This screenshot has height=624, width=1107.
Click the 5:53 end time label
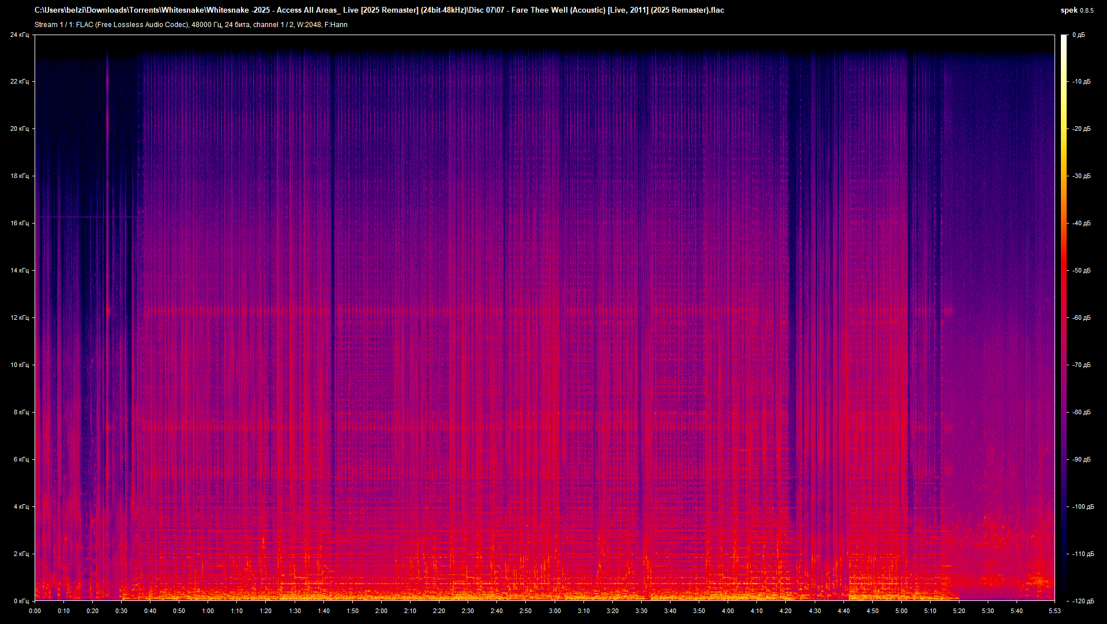[x=1055, y=611]
